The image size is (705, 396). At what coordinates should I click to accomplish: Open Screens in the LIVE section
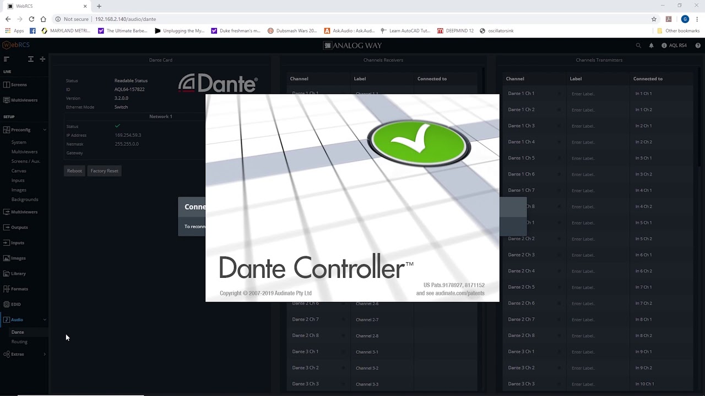pos(15,85)
